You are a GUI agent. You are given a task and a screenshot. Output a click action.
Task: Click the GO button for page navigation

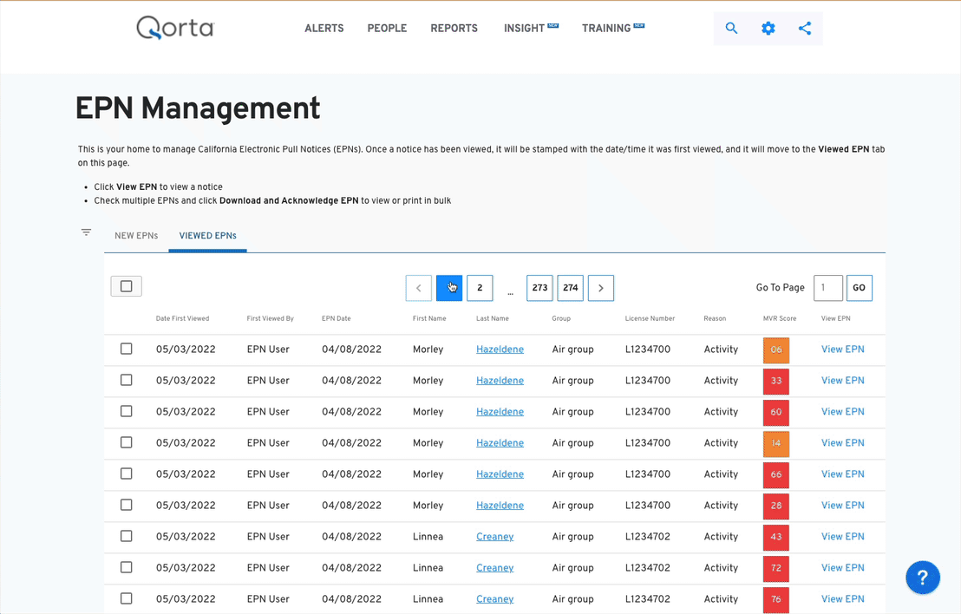pyautogui.click(x=859, y=287)
